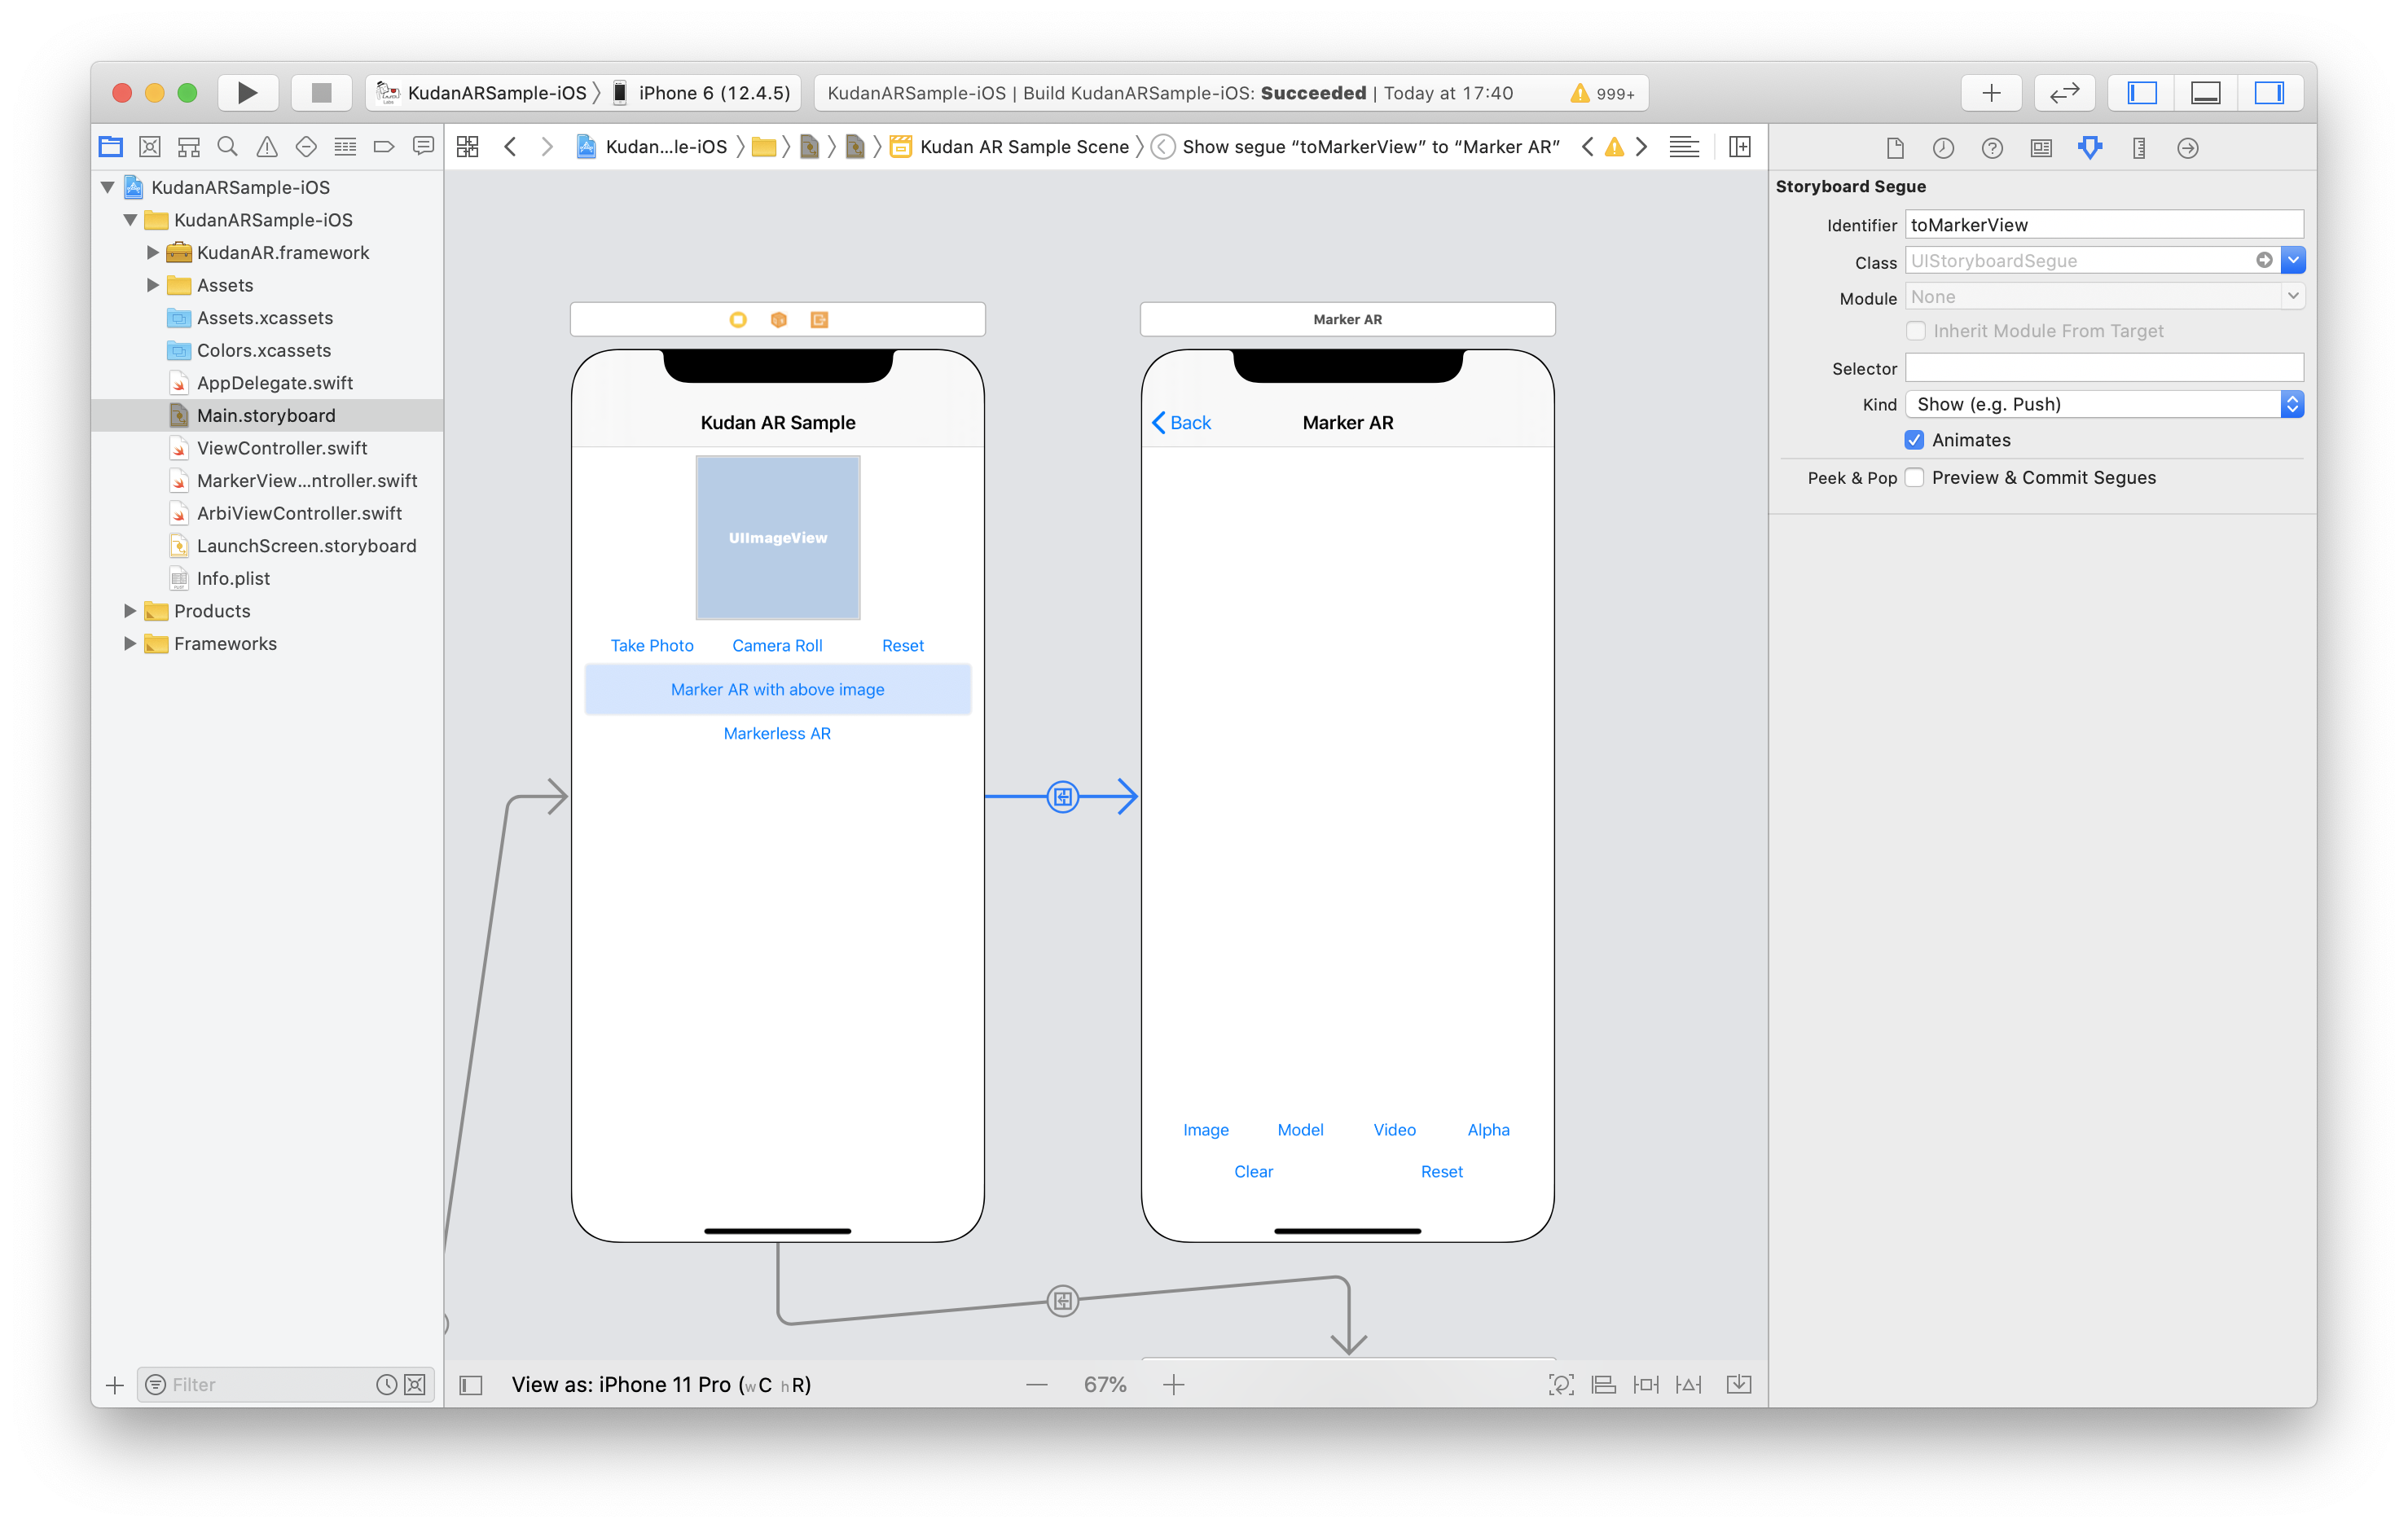Open ArbiViewController.swift file

[299, 513]
